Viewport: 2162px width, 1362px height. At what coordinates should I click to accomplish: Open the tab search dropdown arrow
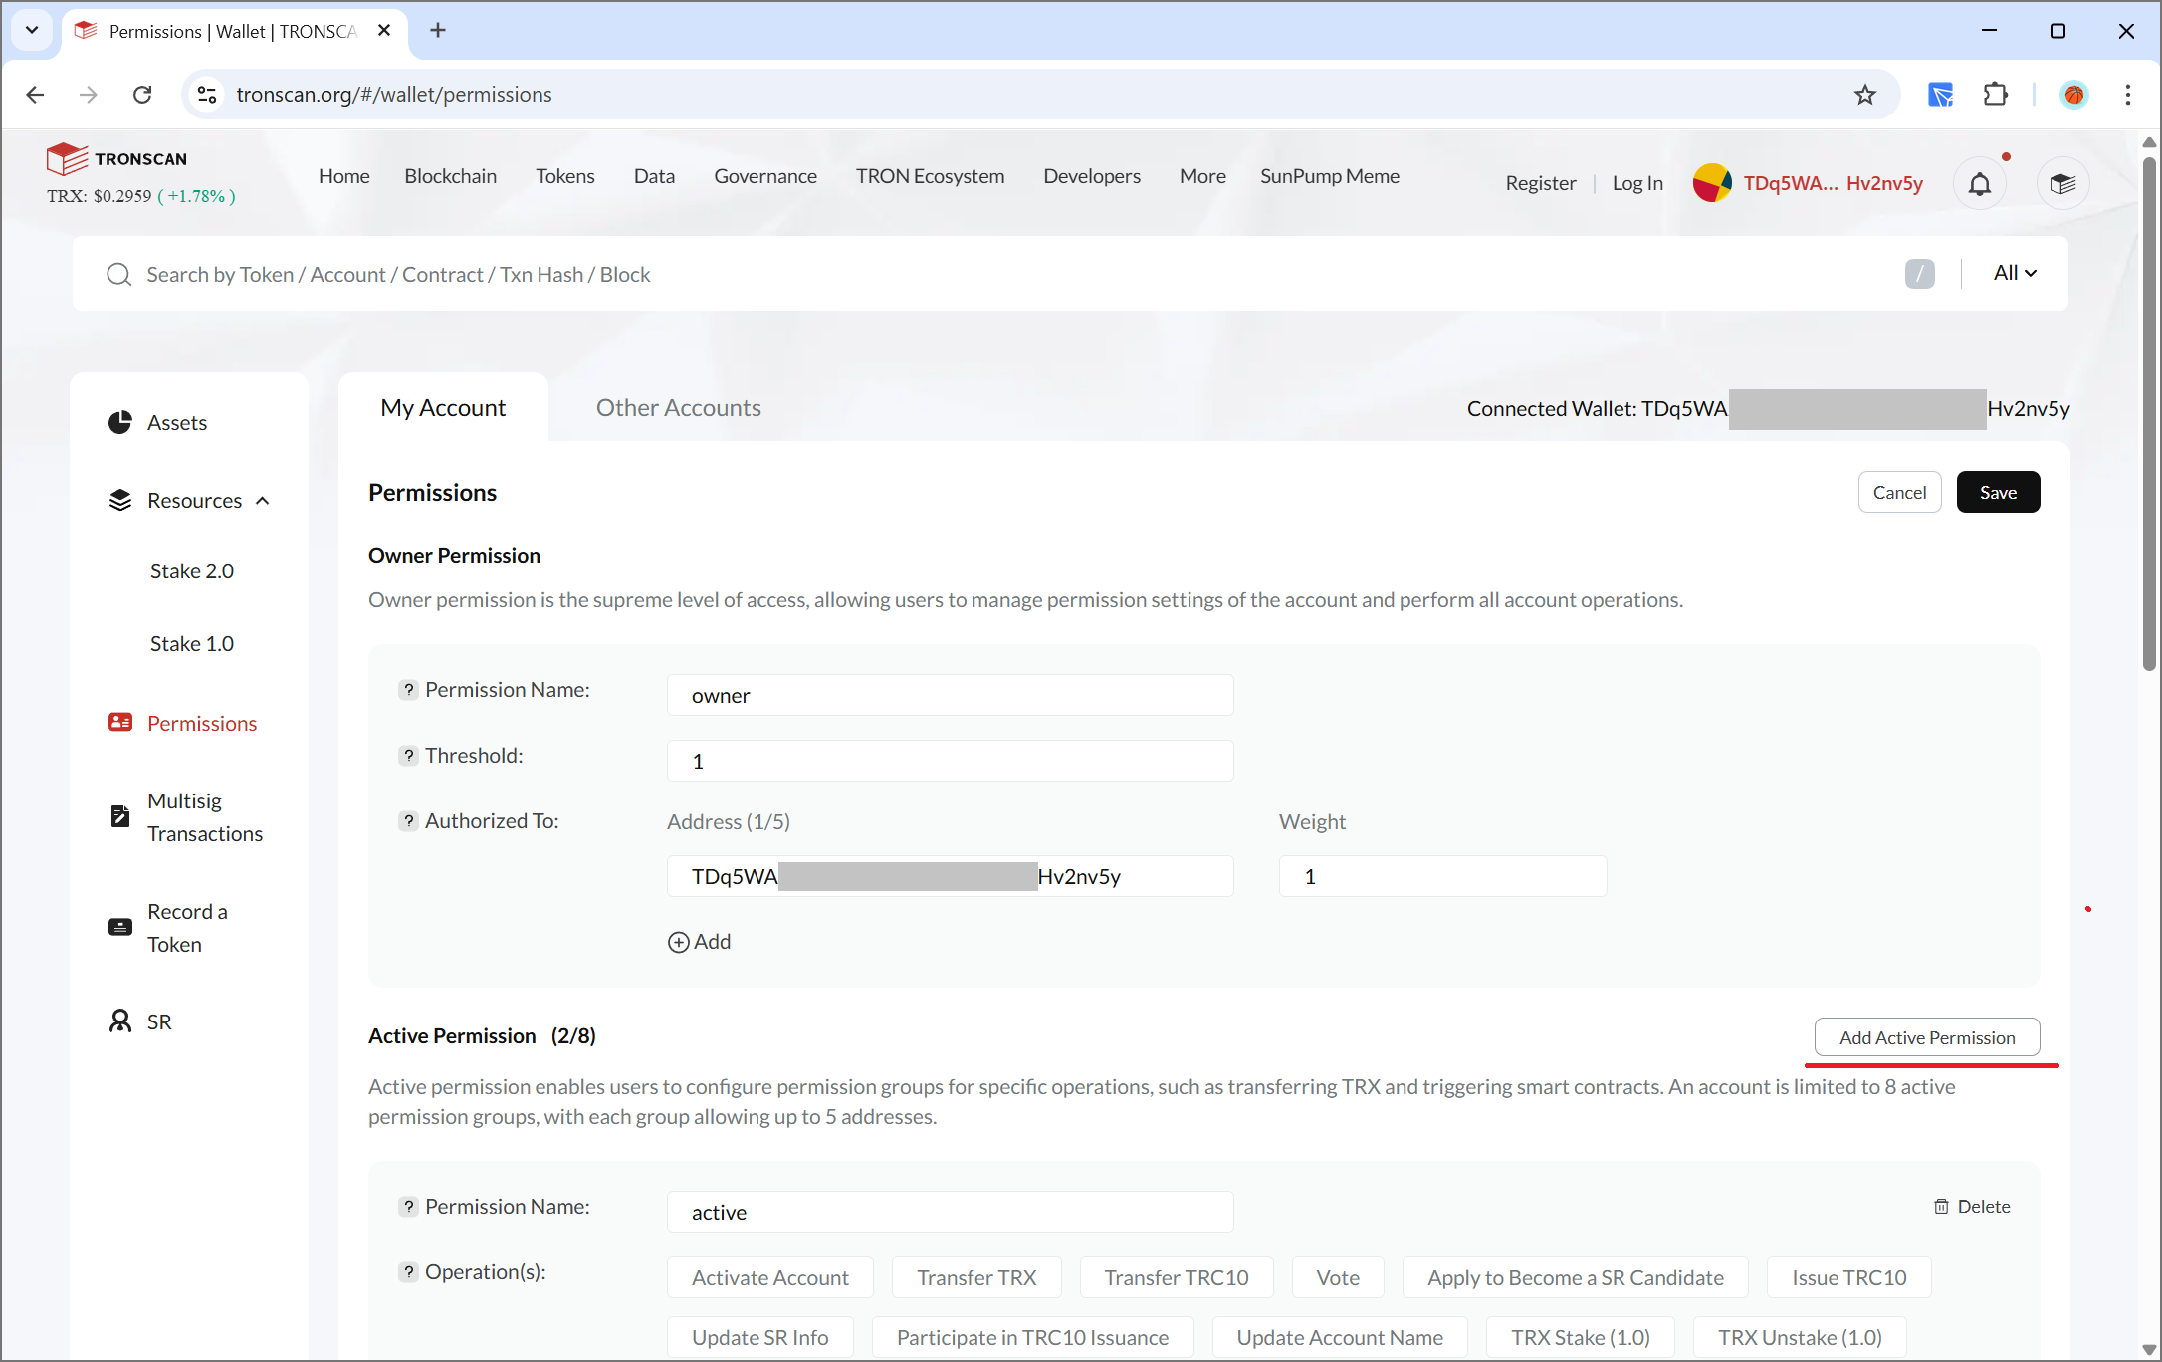pos(32,31)
